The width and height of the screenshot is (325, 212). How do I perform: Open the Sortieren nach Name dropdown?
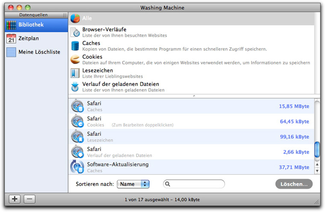pos(133,184)
